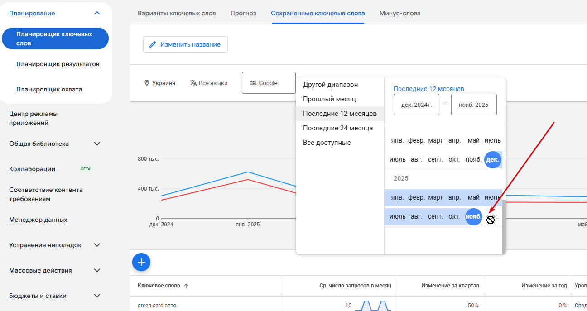This screenshot has width=587, height=311.
Task: Expand the Бюджеты и ставки section
Action: [97, 296]
